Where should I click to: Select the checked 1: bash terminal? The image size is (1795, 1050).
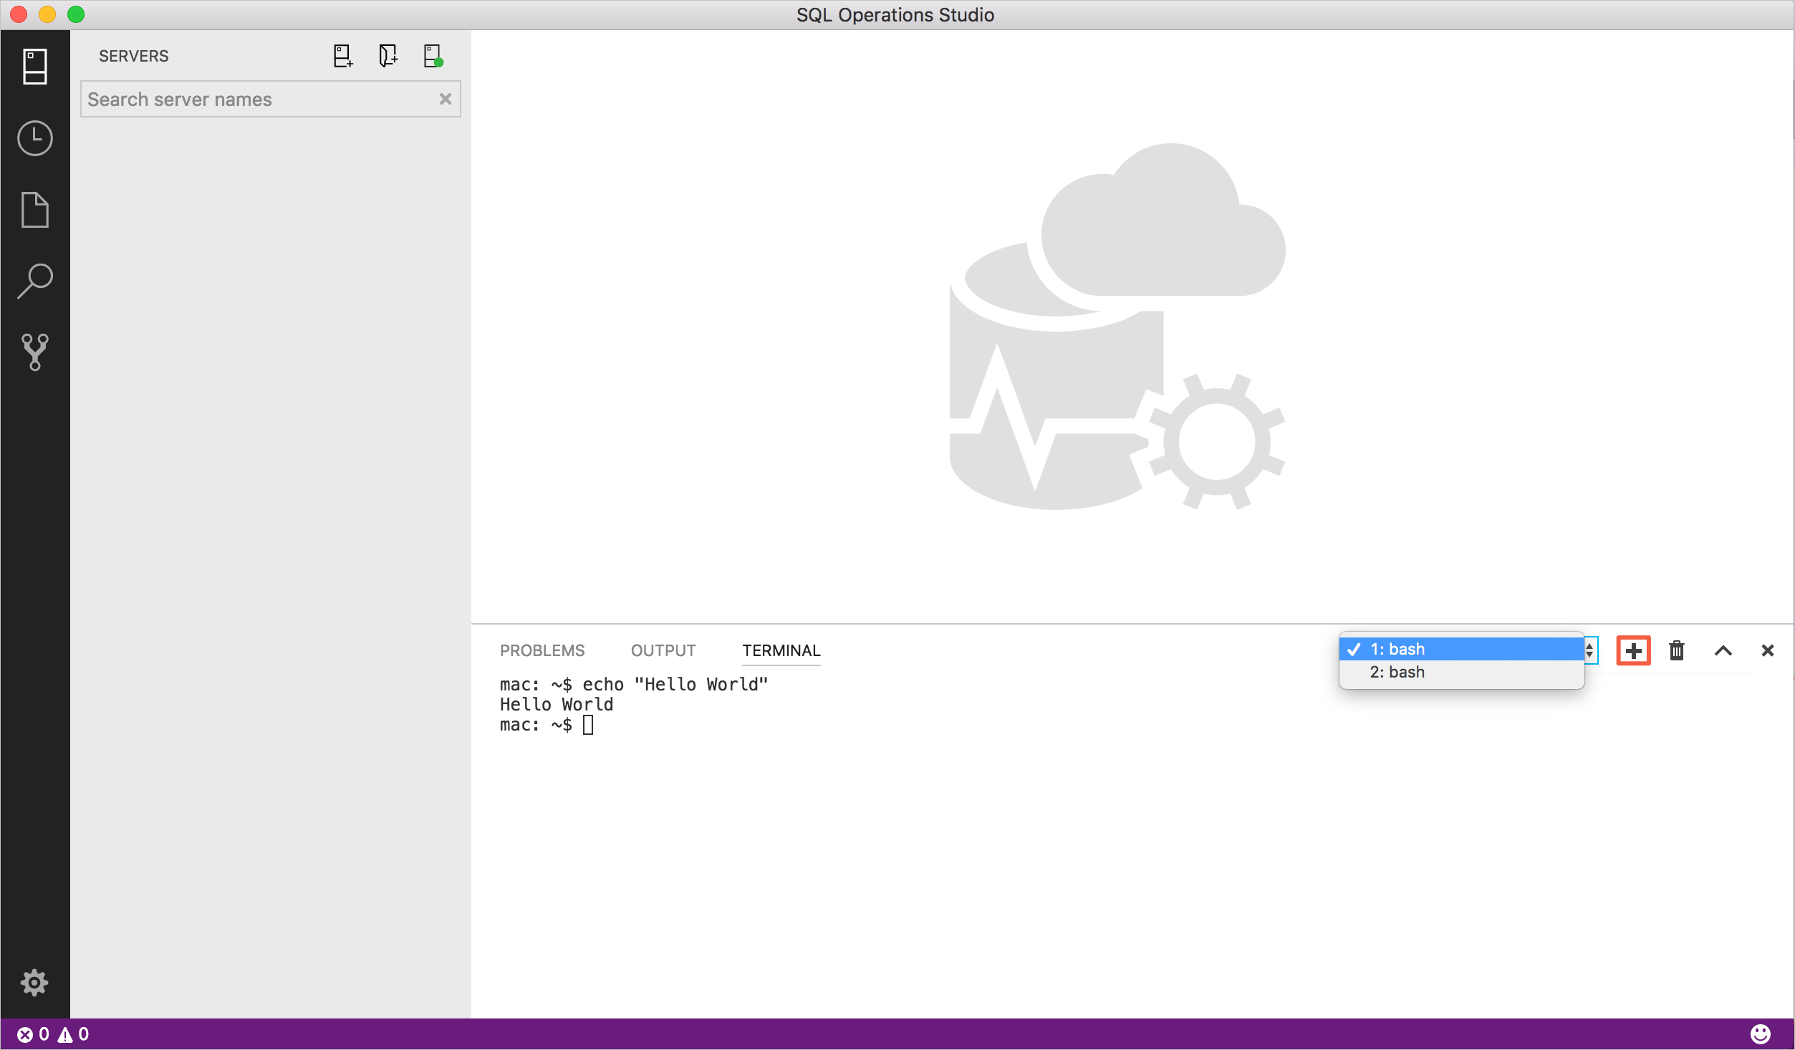point(1460,647)
